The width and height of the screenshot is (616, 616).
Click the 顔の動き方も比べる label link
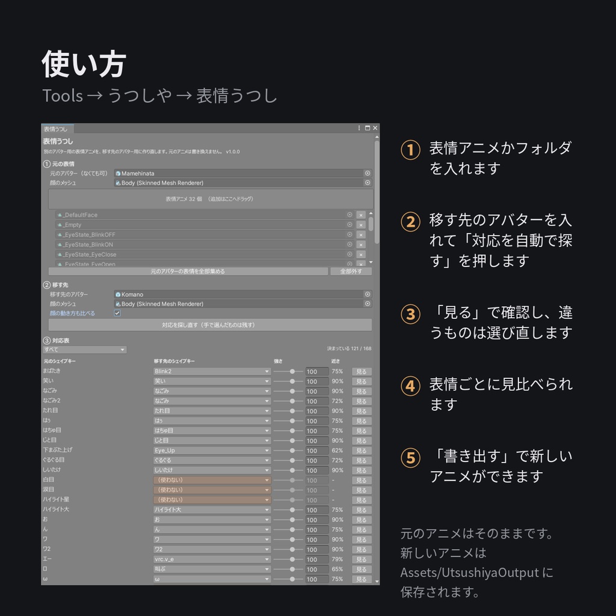pyautogui.click(x=72, y=313)
